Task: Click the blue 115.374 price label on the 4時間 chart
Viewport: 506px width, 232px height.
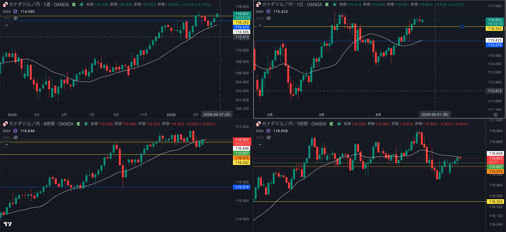Action: (x=242, y=187)
